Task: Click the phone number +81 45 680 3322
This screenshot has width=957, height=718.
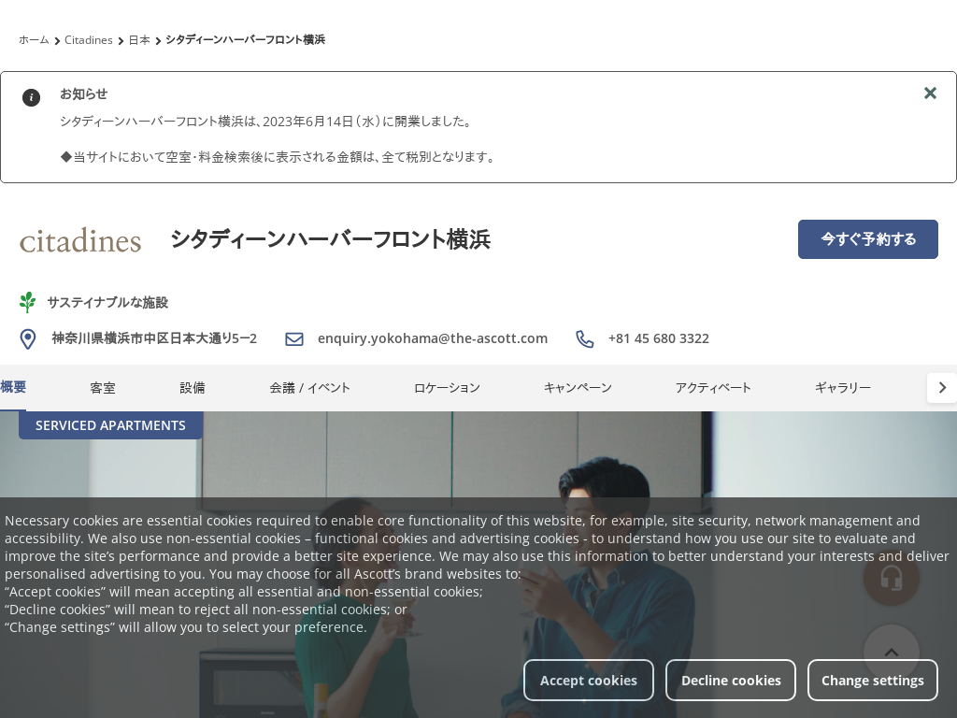Action: (659, 338)
